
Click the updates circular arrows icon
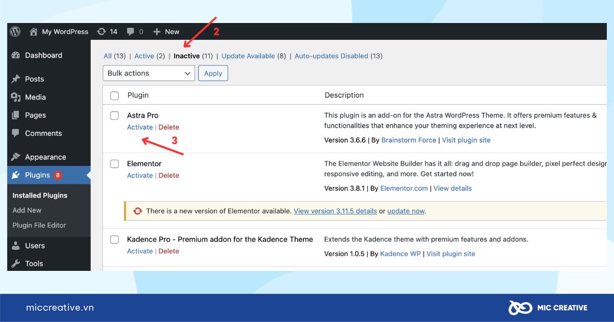point(102,32)
